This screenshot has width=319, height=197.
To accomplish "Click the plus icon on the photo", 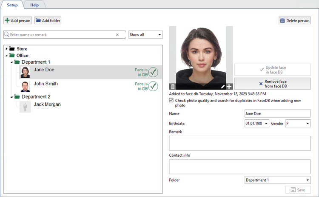I will [x=229, y=87].
